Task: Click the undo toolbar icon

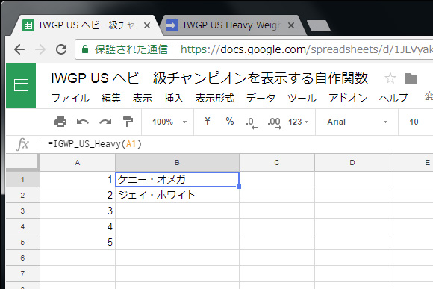Action: point(83,122)
